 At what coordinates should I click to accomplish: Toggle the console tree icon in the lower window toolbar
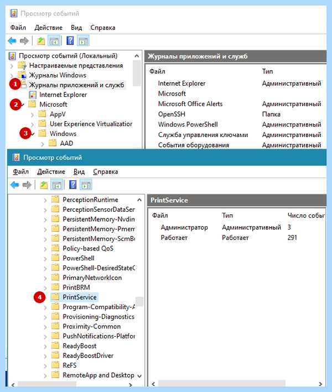57,185
